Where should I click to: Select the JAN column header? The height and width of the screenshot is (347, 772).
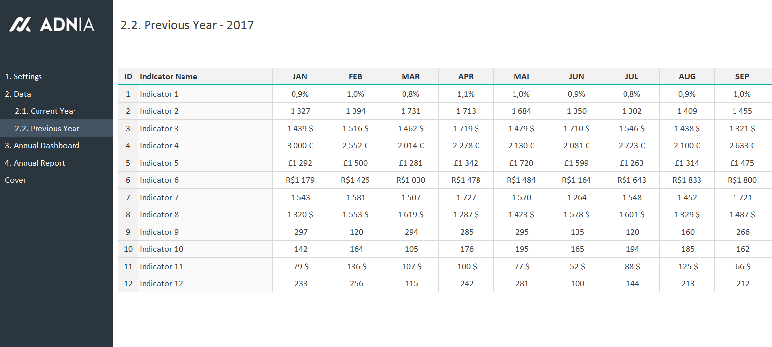point(300,76)
